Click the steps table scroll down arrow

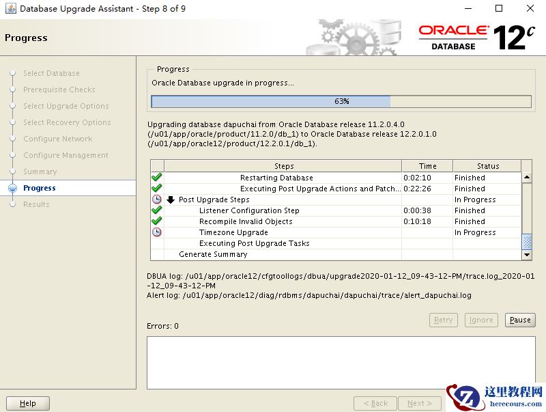tap(527, 255)
